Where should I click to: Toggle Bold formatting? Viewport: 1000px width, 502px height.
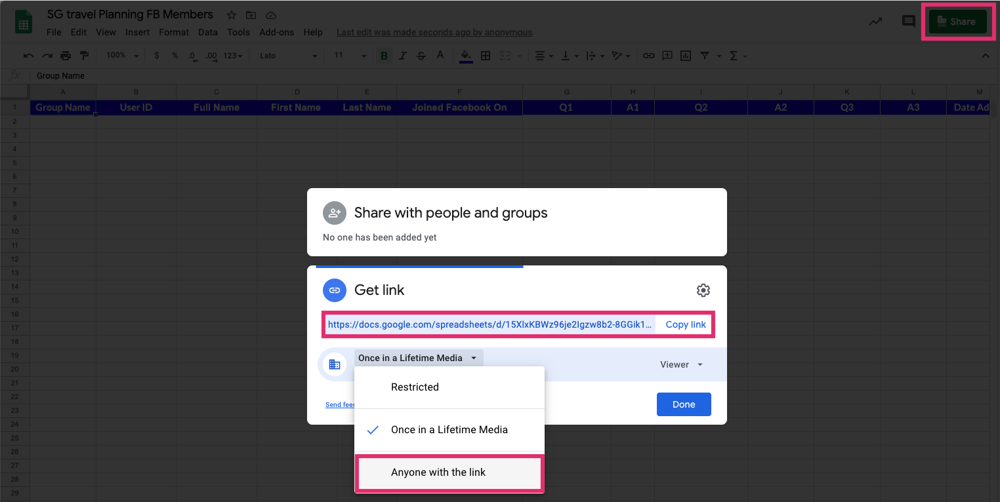[x=384, y=56]
